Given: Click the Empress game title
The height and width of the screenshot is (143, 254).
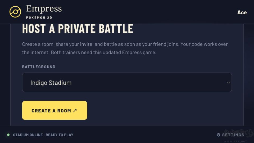Looking at the screenshot, I should click(x=44, y=8).
